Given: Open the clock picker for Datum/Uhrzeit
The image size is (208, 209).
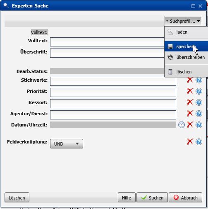Looking at the screenshot, I should click(x=182, y=125).
